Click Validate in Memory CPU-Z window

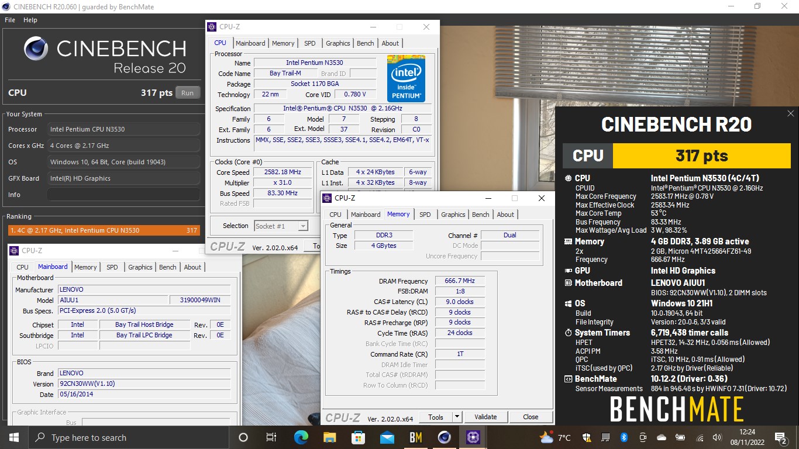pyautogui.click(x=485, y=417)
